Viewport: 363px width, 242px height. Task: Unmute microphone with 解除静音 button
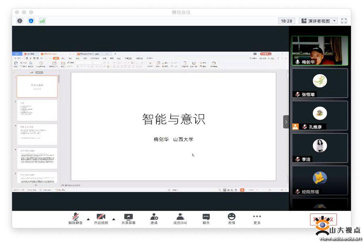point(75,219)
